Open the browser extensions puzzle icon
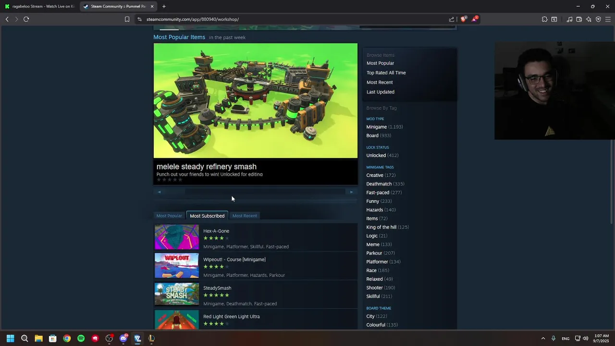This screenshot has height=346, width=615. pos(544,19)
